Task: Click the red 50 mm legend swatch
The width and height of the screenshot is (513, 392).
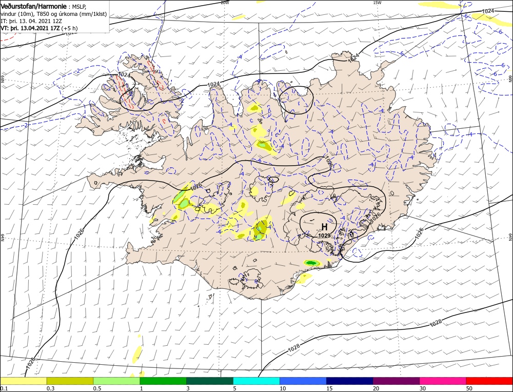Action: pos(489,381)
